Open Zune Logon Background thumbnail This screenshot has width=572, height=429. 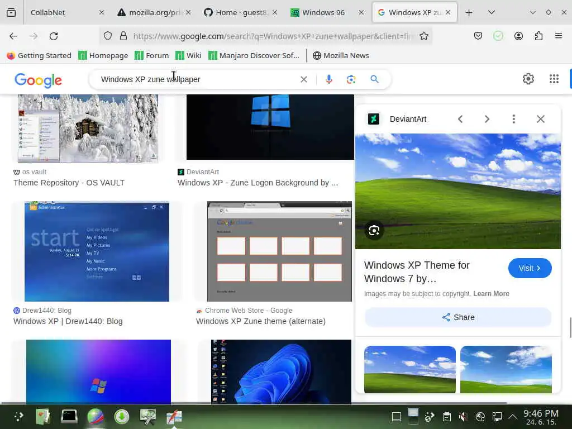pyautogui.click(x=270, y=127)
